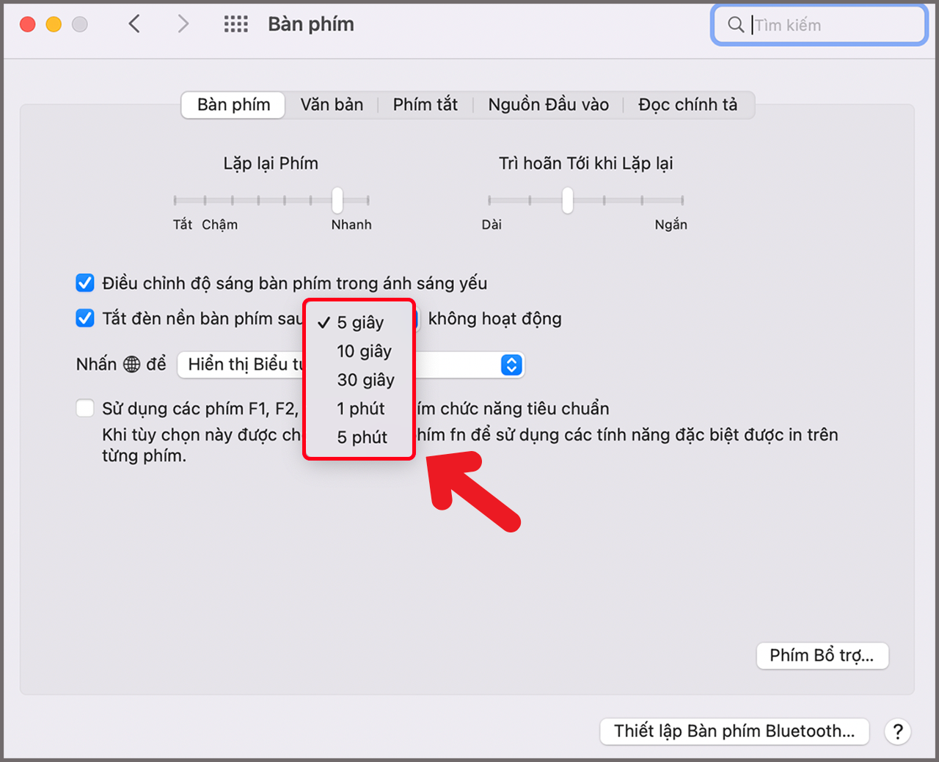
Task: Open the Nguồn Đầu vào tab
Action: click(548, 105)
